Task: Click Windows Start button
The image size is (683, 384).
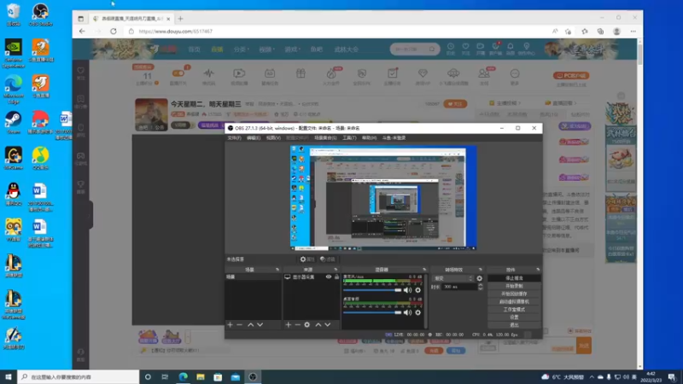Action: 9,377
